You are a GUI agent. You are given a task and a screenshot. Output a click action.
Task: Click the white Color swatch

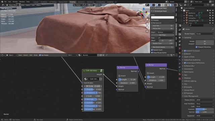[x=163, y=17]
